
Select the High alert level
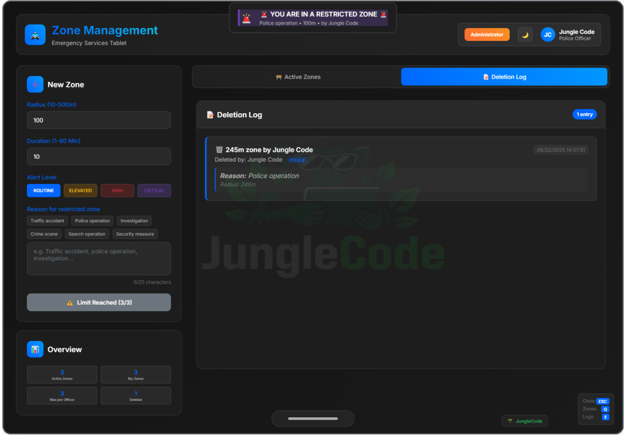click(117, 191)
